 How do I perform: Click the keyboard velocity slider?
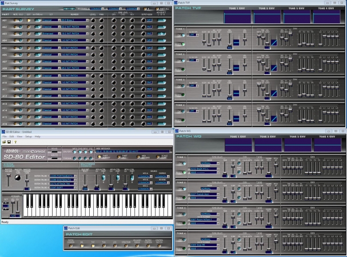tap(13, 208)
